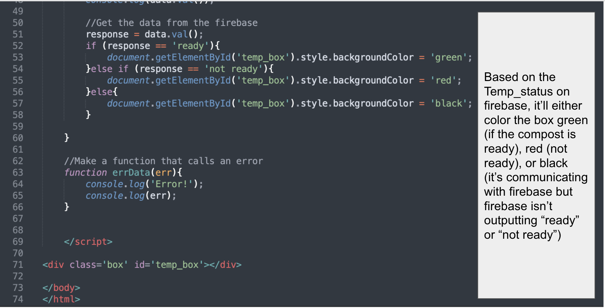Click line number 71 in the gutter
The image size is (605, 308).
pyautogui.click(x=18, y=265)
